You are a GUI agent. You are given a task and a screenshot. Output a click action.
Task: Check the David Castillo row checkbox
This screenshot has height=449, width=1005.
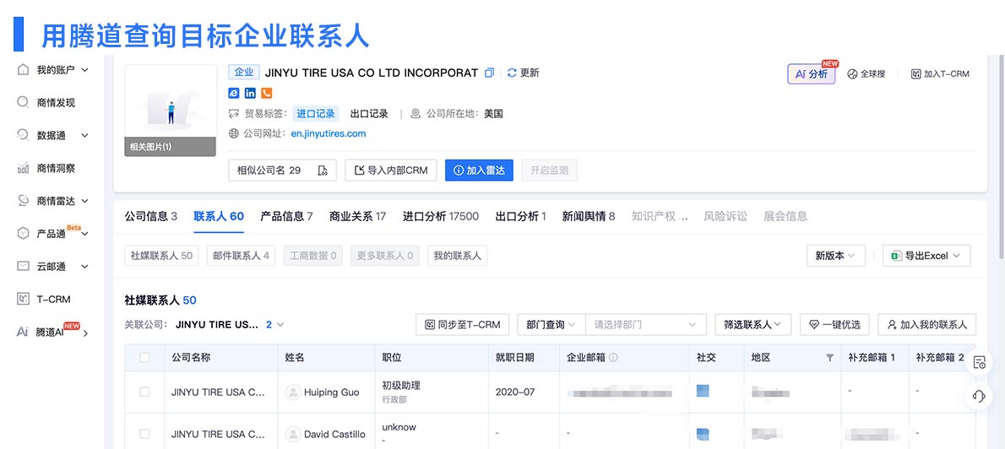click(x=144, y=435)
